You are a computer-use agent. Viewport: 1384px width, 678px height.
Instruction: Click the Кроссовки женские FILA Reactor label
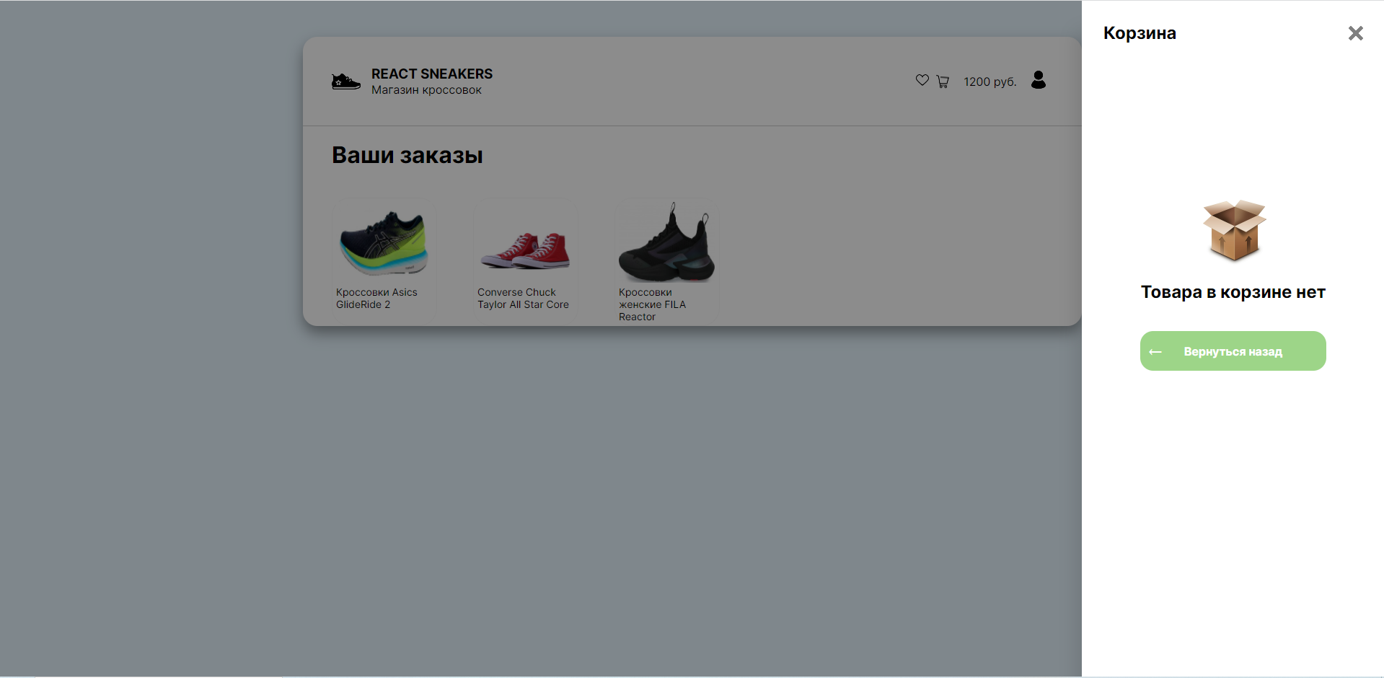click(652, 304)
